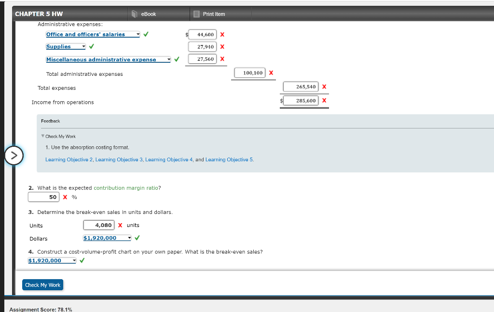Click the red X beside 265,540
The width and height of the screenshot is (494, 312).
325,87
